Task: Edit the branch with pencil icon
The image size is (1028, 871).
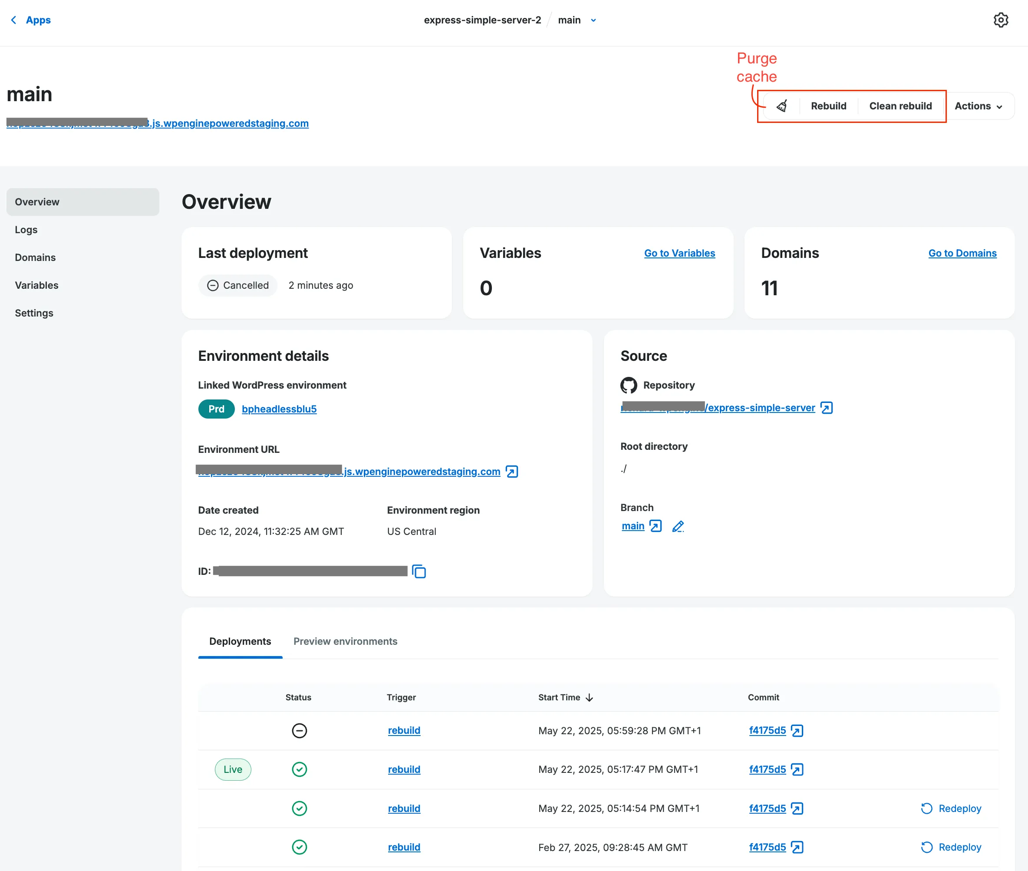Action: coord(678,526)
